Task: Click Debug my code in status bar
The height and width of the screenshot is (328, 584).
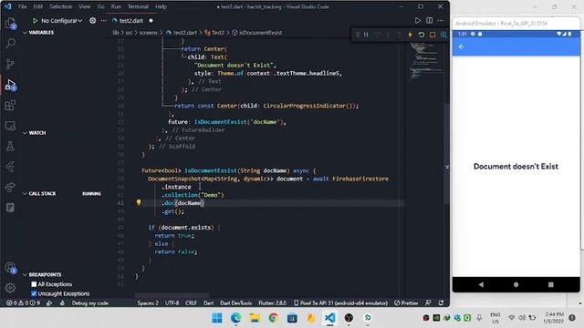Action: (x=89, y=303)
